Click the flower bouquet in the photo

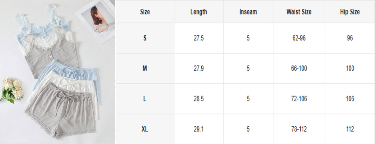(12, 89)
